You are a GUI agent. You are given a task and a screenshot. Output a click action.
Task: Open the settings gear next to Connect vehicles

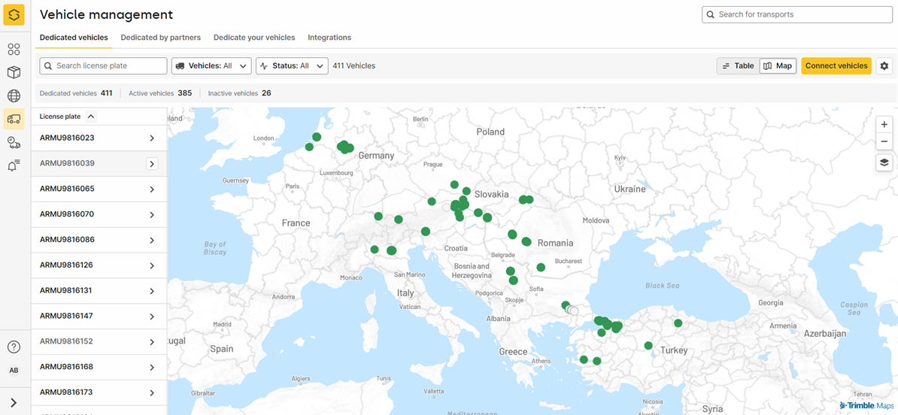[884, 66]
